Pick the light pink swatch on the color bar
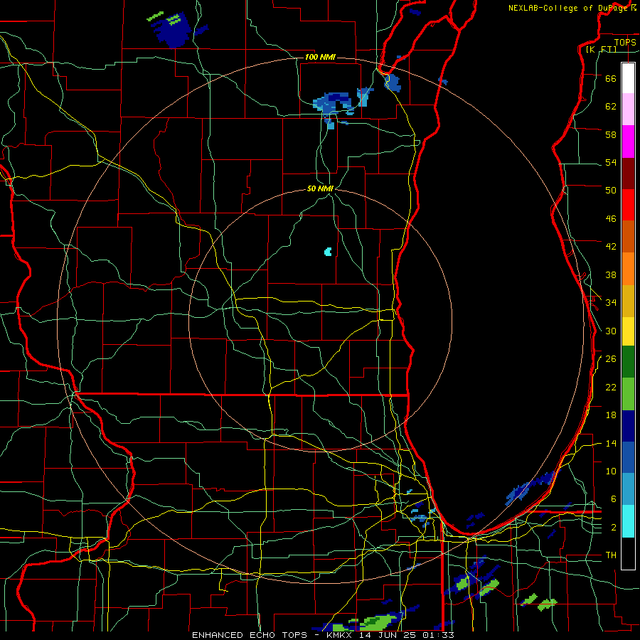 628,110
